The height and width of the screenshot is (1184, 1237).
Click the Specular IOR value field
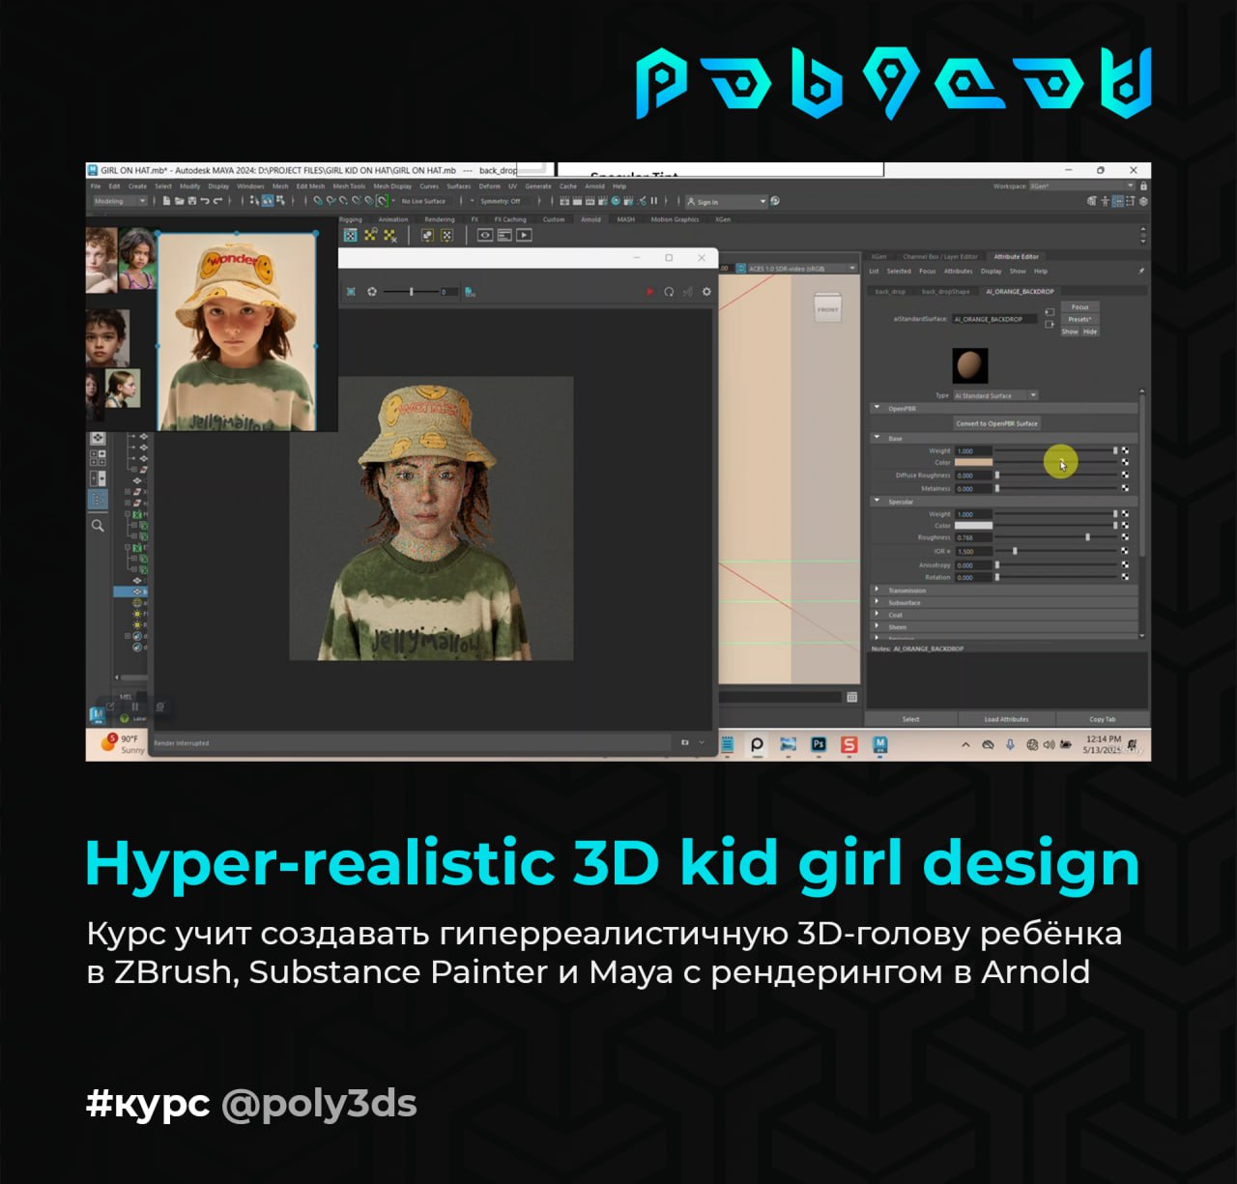(973, 551)
